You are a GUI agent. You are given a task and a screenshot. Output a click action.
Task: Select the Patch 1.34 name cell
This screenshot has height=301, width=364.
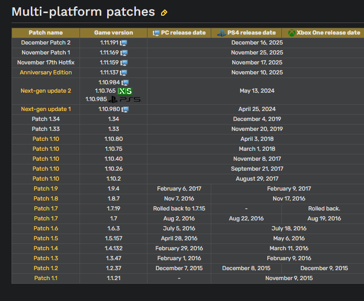45,119
